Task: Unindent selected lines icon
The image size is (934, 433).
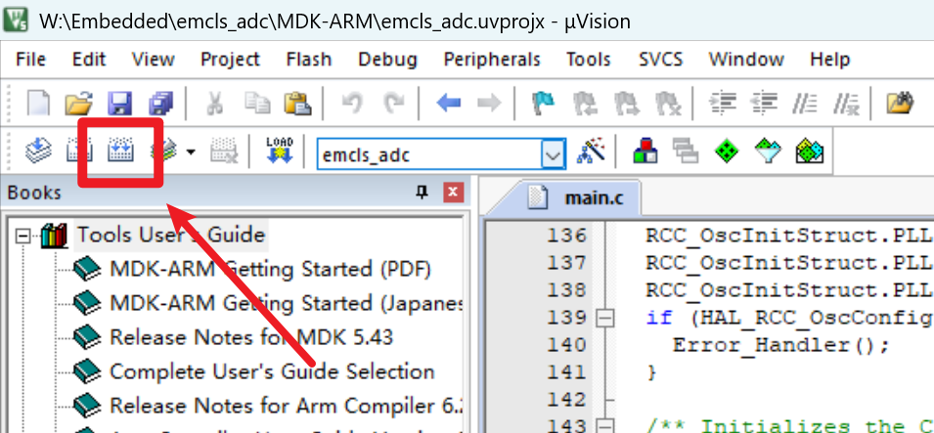Action: pos(764,103)
